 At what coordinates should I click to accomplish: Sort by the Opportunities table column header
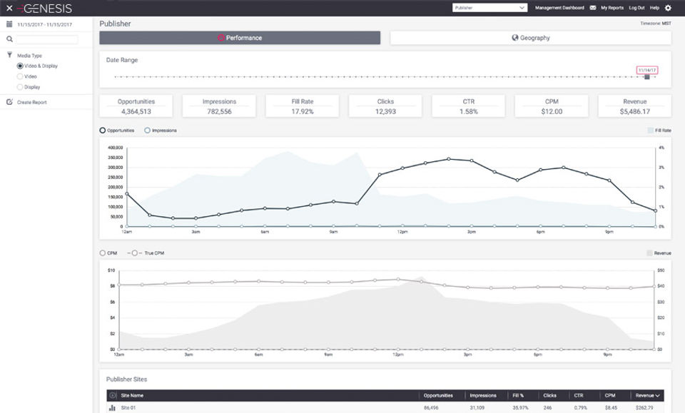point(438,396)
